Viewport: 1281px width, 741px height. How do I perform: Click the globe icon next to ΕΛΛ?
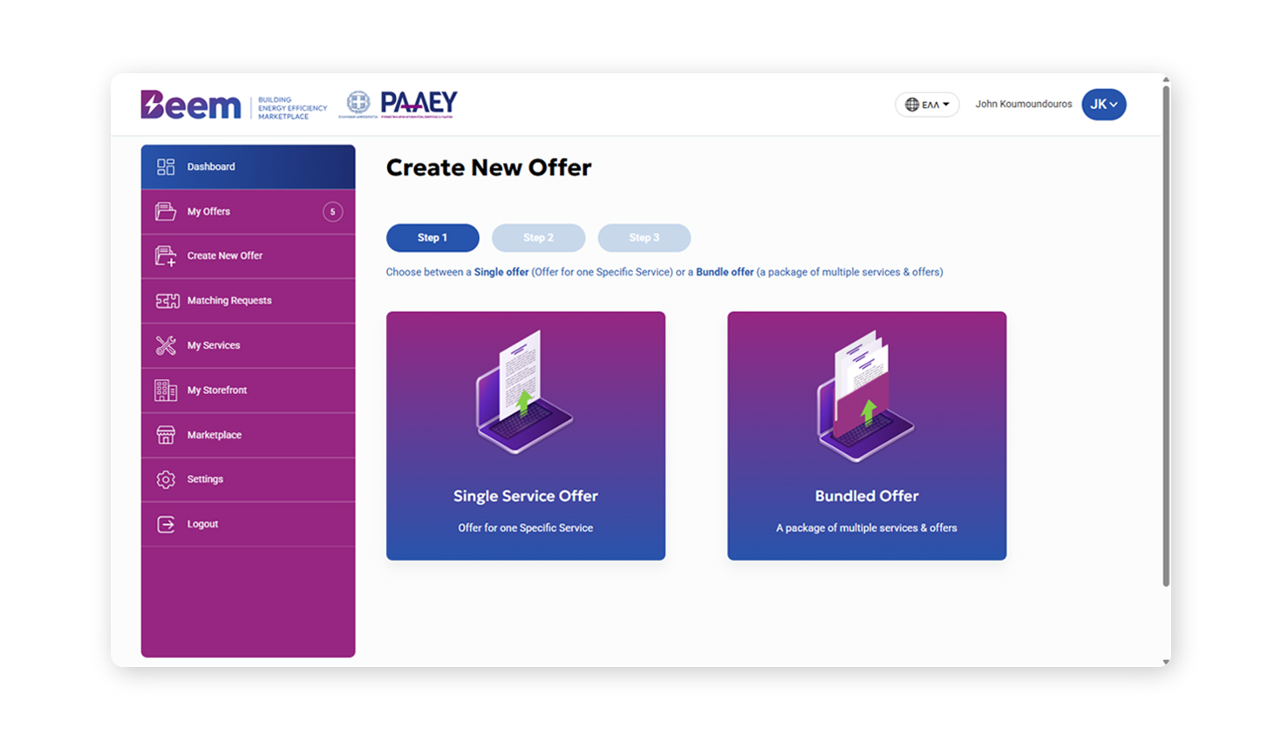coord(910,104)
